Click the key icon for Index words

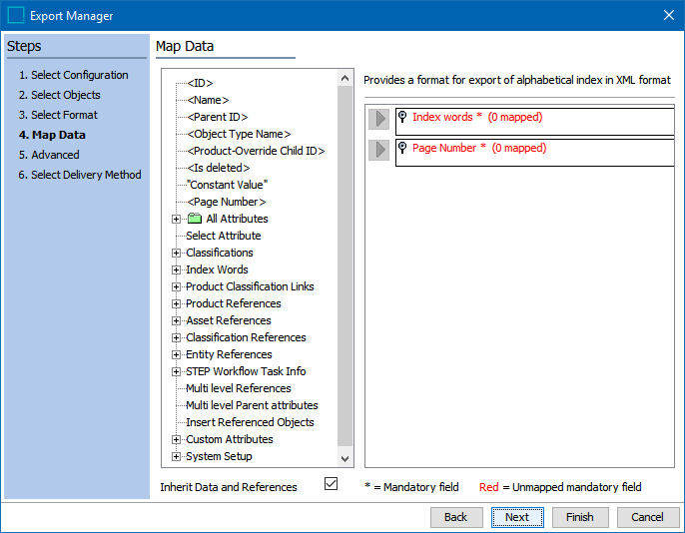coord(402,117)
